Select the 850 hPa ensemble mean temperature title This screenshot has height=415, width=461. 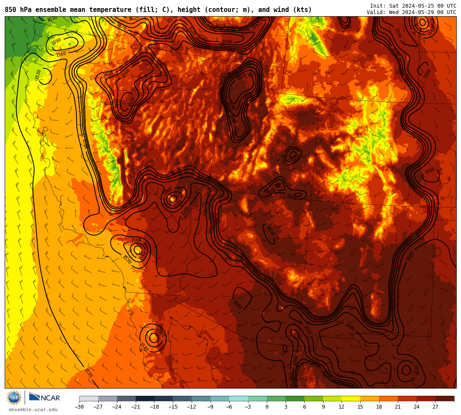[x=158, y=10]
